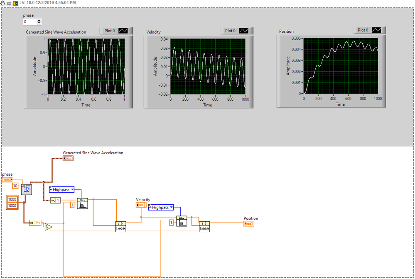The height and width of the screenshot is (279, 415).
Task: Click the Position DBL indicator terminal
Action: click(x=249, y=224)
